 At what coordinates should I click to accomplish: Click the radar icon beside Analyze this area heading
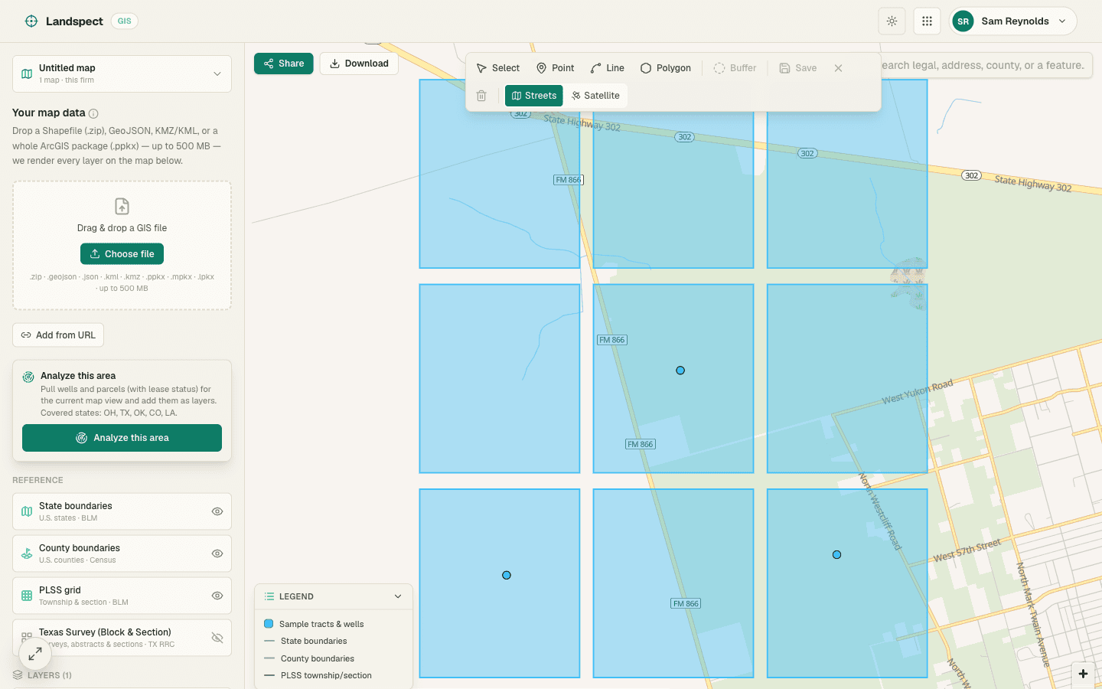coord(28,377)
